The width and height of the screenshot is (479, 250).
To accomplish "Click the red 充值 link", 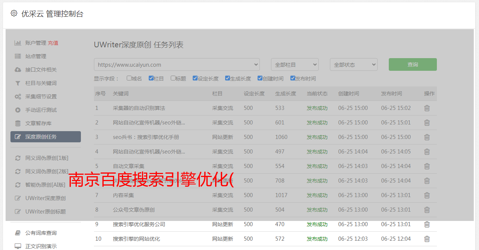I will (53, 43).
